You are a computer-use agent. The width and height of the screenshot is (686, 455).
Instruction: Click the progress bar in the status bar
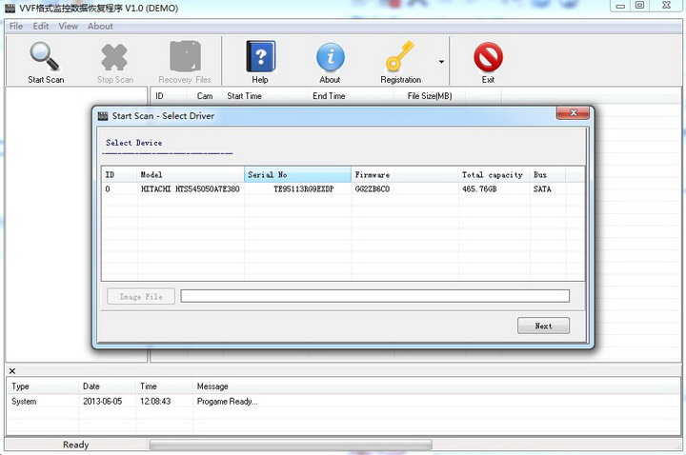(x=291, y=445)
